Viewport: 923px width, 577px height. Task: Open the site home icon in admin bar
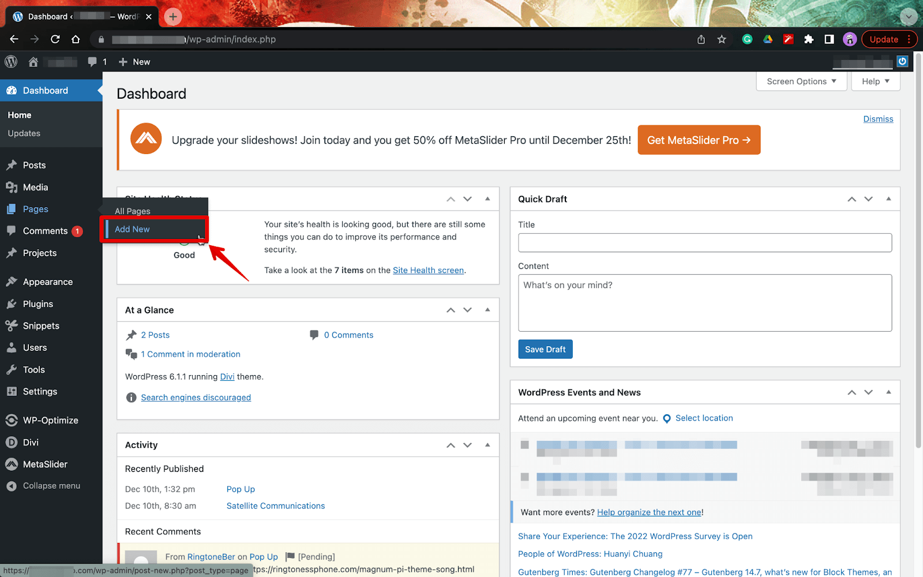tap(33, 62)
